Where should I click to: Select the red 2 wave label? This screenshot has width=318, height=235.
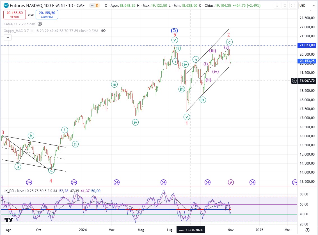coord(228,35)
